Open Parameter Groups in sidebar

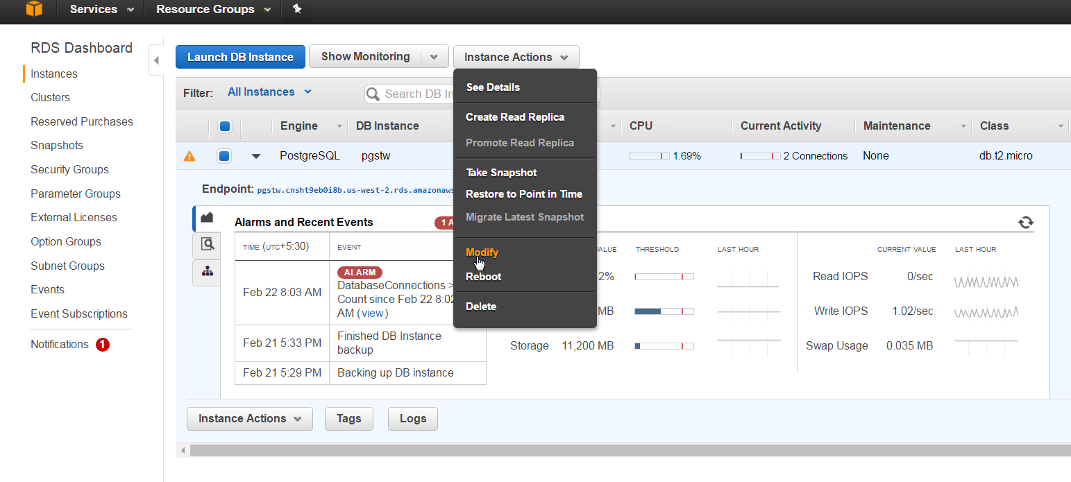76,194
